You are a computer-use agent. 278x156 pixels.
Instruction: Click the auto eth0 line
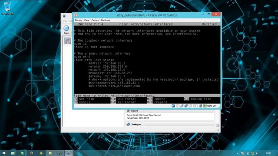[x=82, y=57]
